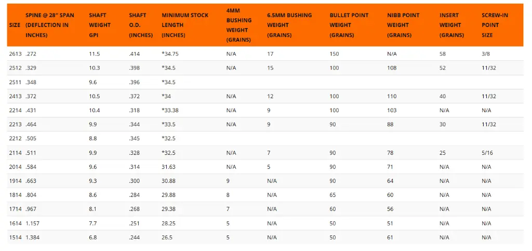Click the 3/8 screw-in point size cell

487,54
